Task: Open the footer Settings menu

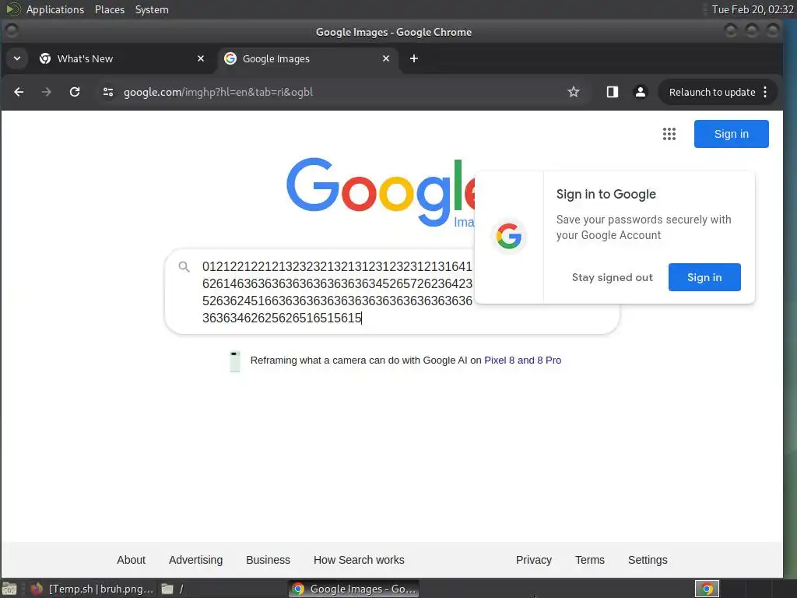Action: coord(648,560)
